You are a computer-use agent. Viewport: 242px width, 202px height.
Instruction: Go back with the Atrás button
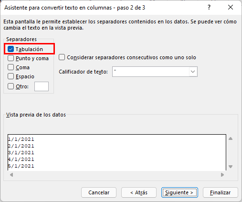(139, 192)
